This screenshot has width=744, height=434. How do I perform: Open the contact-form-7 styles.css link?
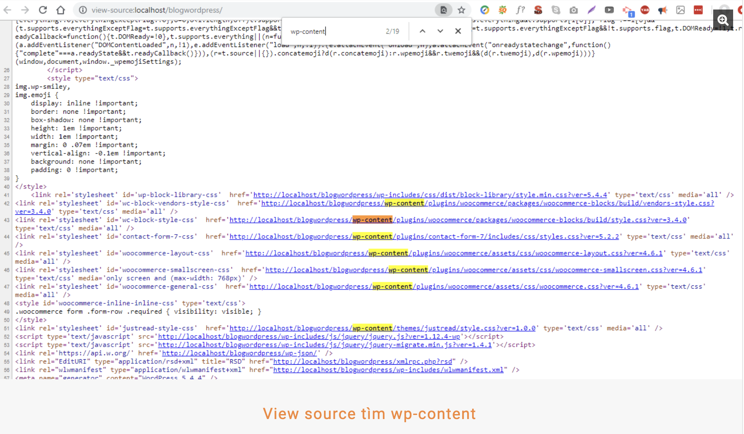coord(424,236)
